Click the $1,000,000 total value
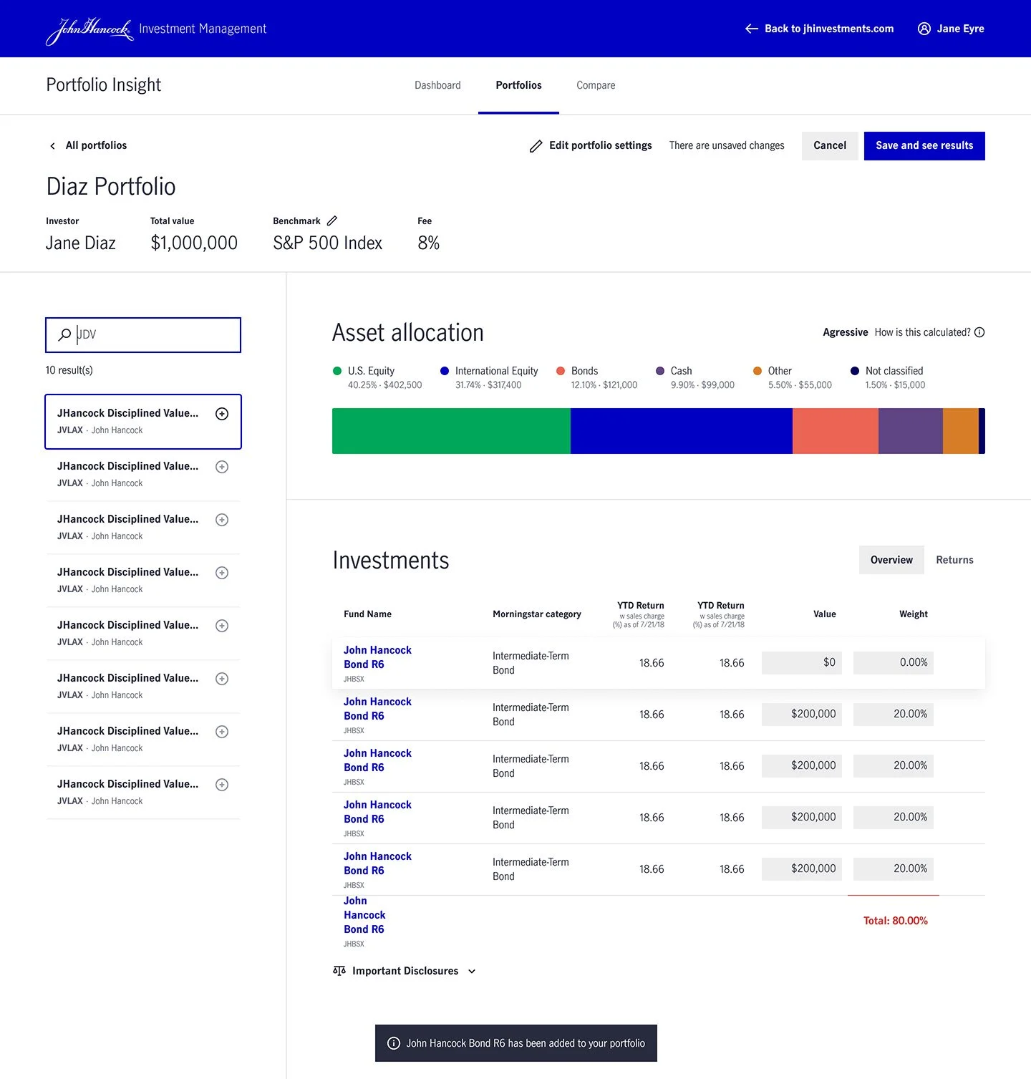This screenshot has height=1079, width=1031. (194, 243)
